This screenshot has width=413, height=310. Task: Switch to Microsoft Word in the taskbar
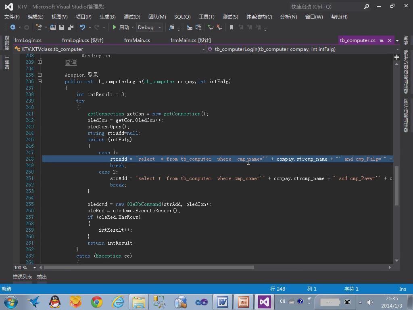[222, 302]
